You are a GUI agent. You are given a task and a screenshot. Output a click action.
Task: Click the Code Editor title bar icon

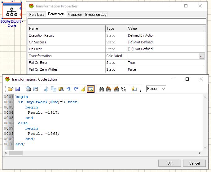(7, 79)
